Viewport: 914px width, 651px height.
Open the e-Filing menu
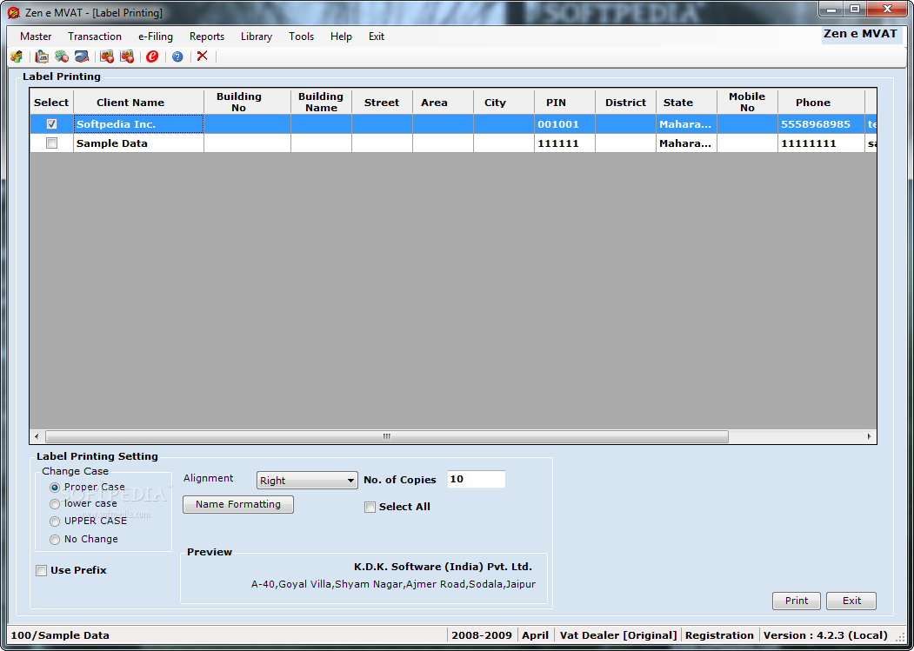pyautogui.click(x=156, y=37)
